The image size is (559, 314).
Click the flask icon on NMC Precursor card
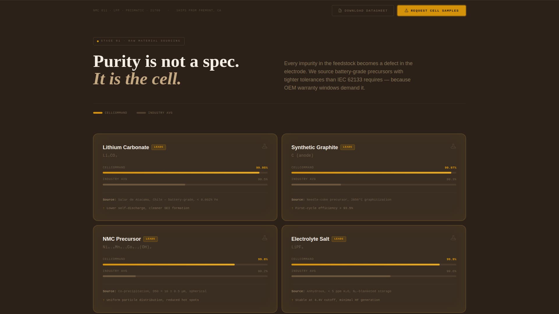(x=264, y=238)
